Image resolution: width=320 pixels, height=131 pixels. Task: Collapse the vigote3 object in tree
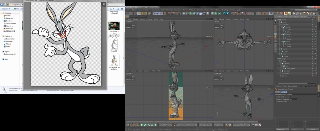[282, 42]
